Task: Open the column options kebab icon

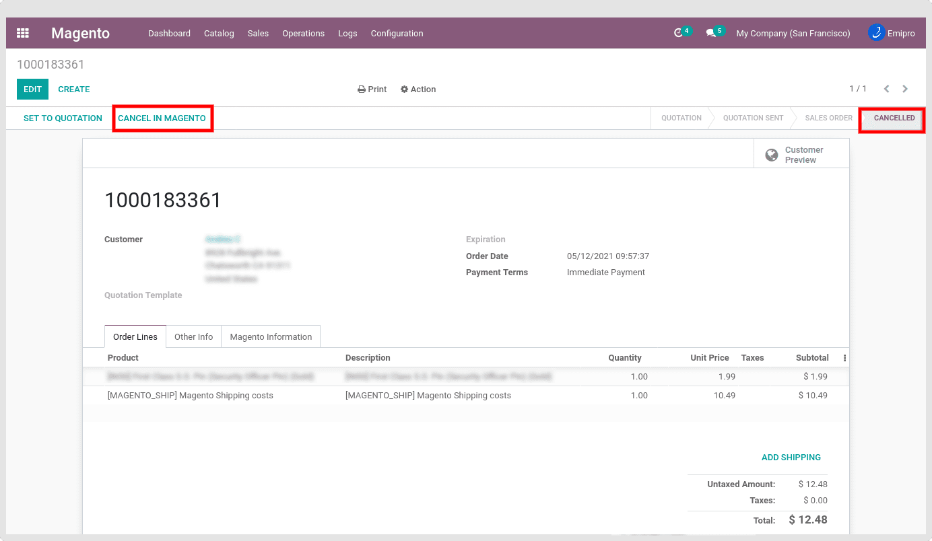Action: pos(844,358)
